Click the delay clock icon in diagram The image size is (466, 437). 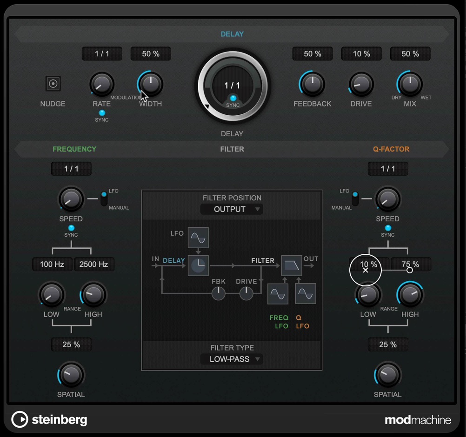(198, 265)
